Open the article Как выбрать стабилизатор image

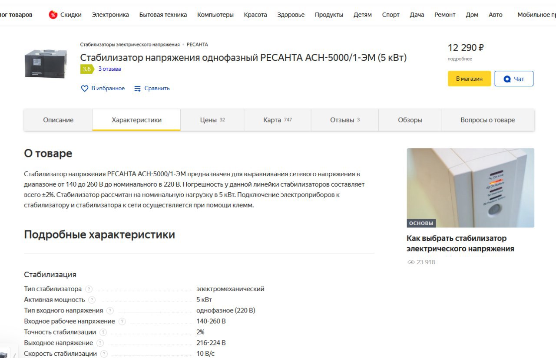[470, 188]
